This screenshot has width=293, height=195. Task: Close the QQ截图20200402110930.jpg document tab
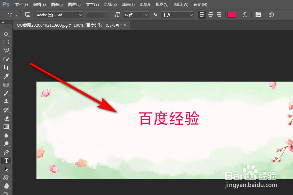[x=125, y=25]
